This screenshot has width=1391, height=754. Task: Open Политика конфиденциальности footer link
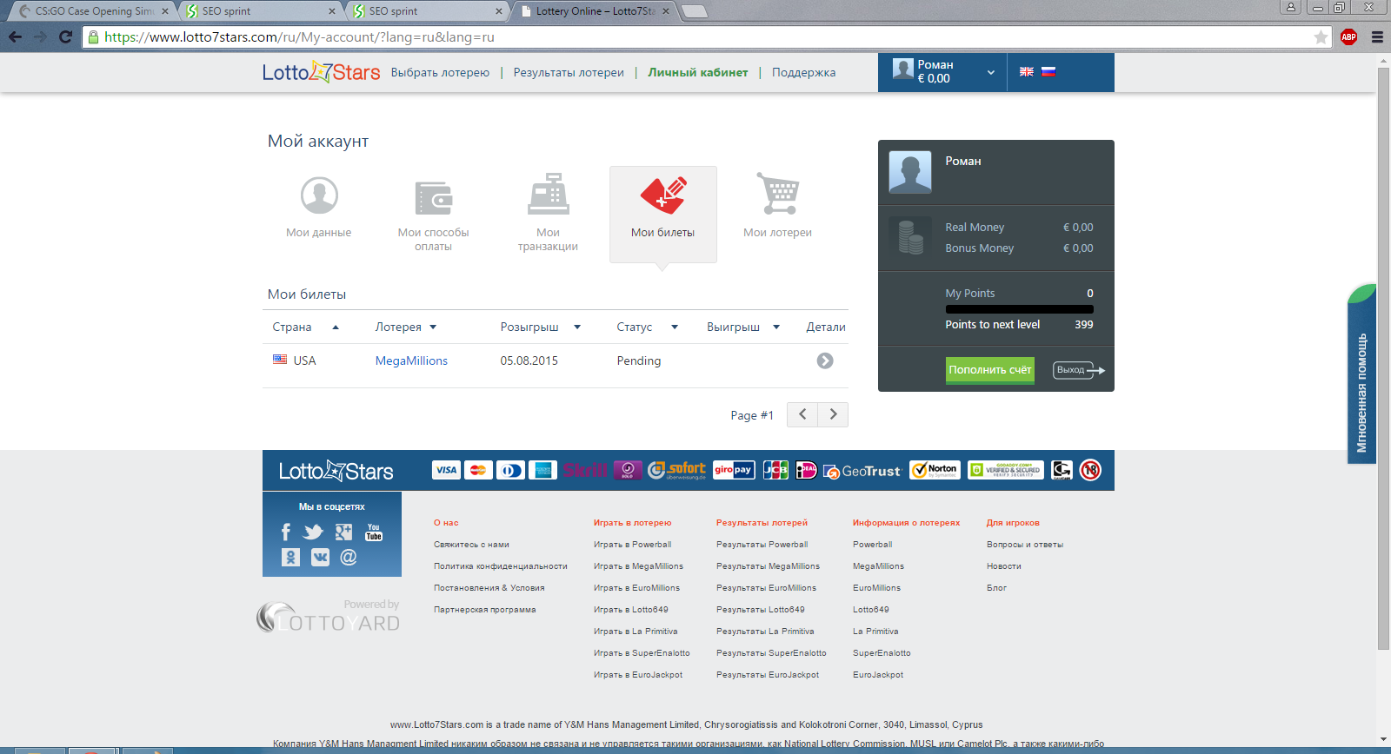[x=500, y=566]
